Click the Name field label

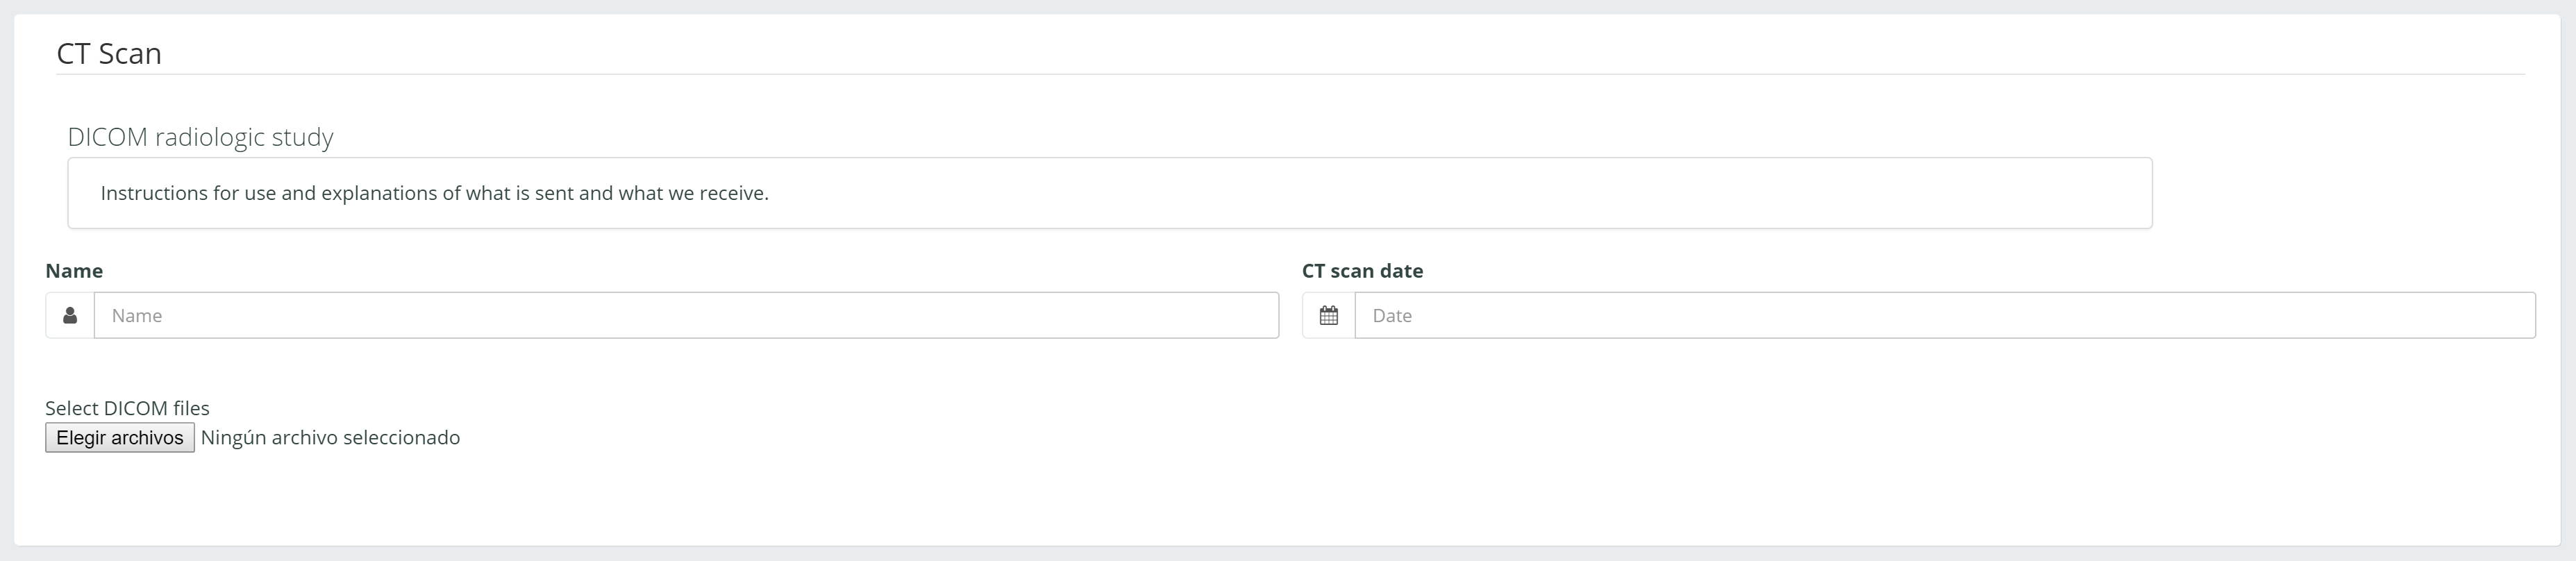(x=74, y=271)
